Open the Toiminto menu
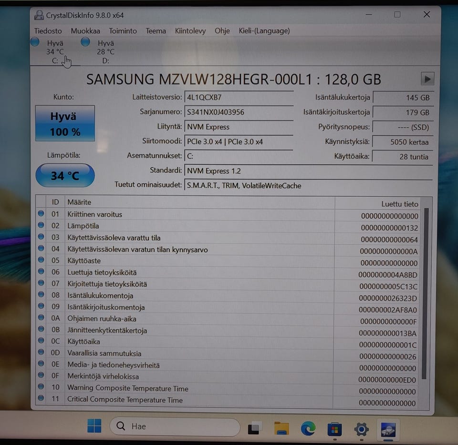Screen dimensions: 458x445 (x=123, y=31)
